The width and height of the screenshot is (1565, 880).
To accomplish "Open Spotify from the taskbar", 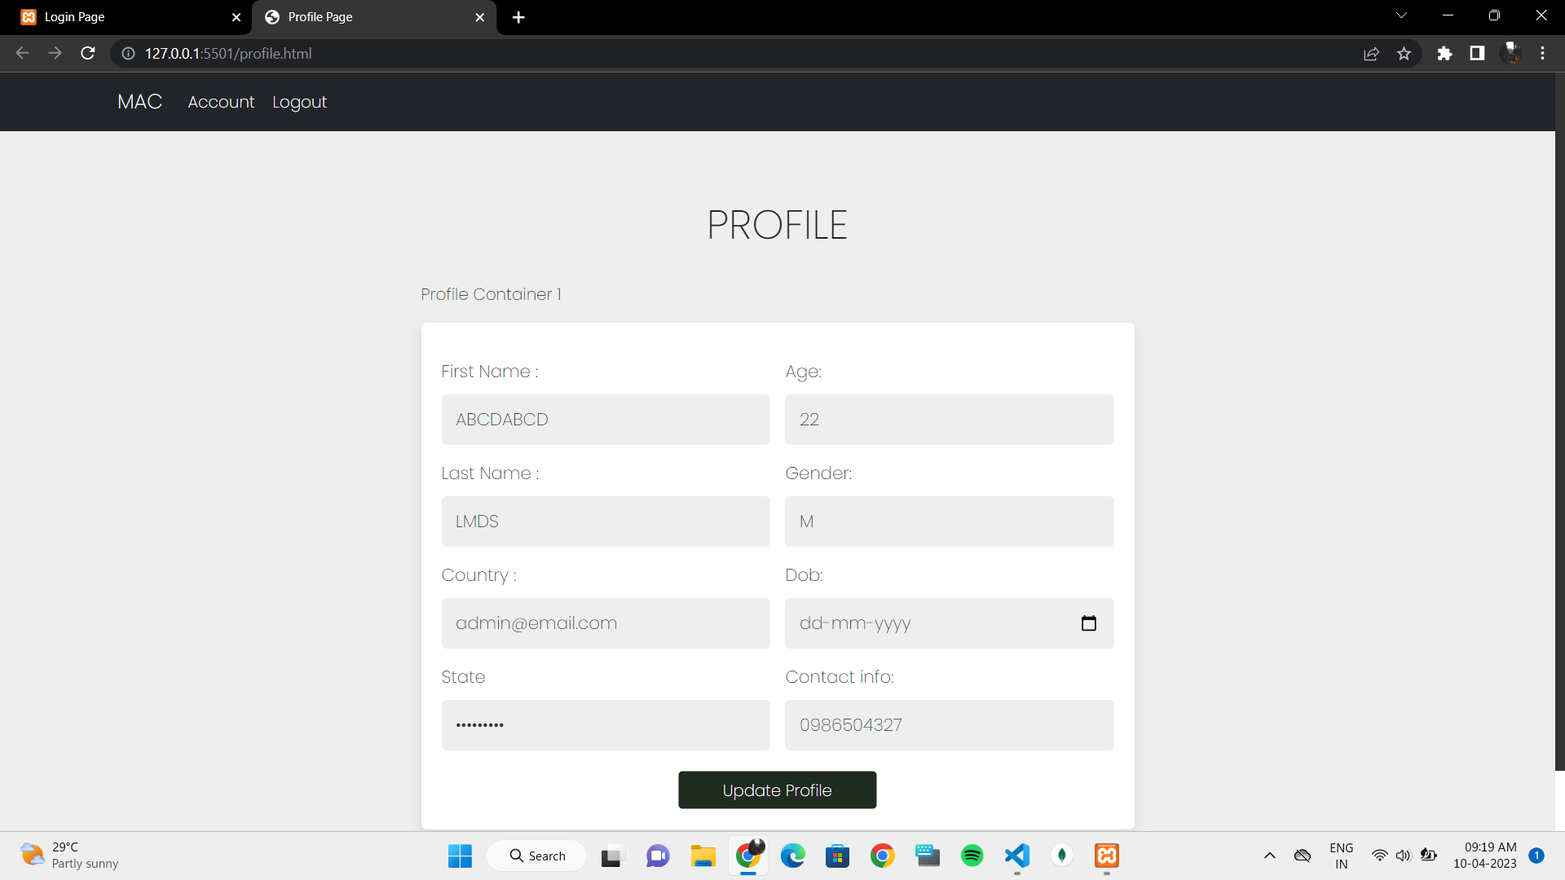I will (972, 856).
